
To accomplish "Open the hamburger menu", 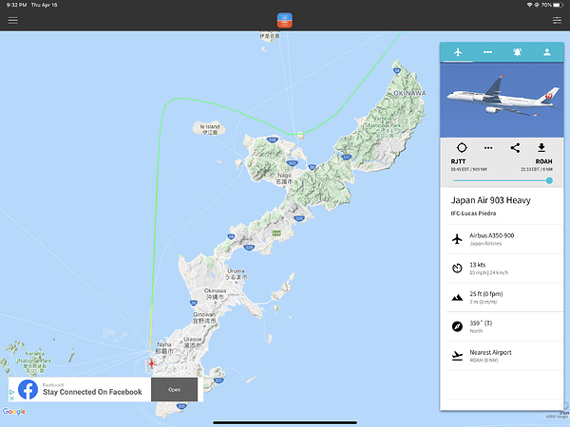I will coord(12,20).
